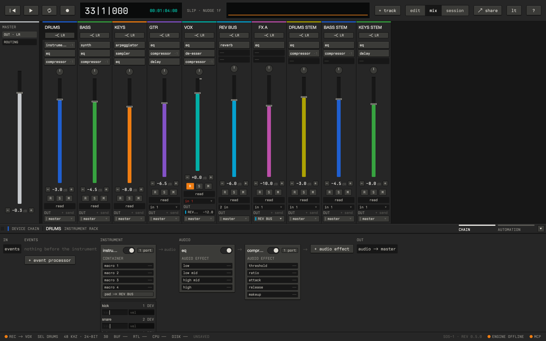The width and height of the screenshot is (546, 341).
Task: Click the DRUMS channel LR pan icon
Action: 60,35
